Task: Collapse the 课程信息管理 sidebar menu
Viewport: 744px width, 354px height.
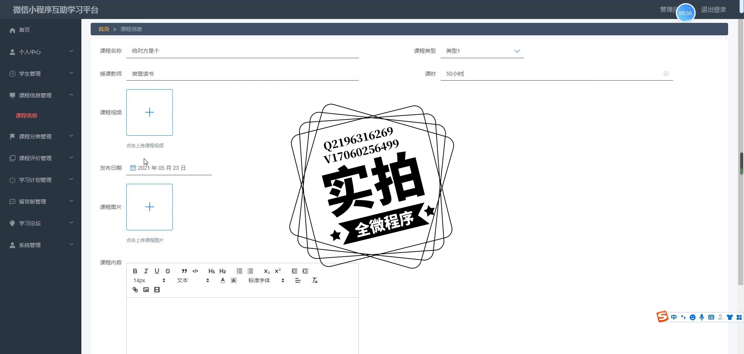Action: [41, 95]
